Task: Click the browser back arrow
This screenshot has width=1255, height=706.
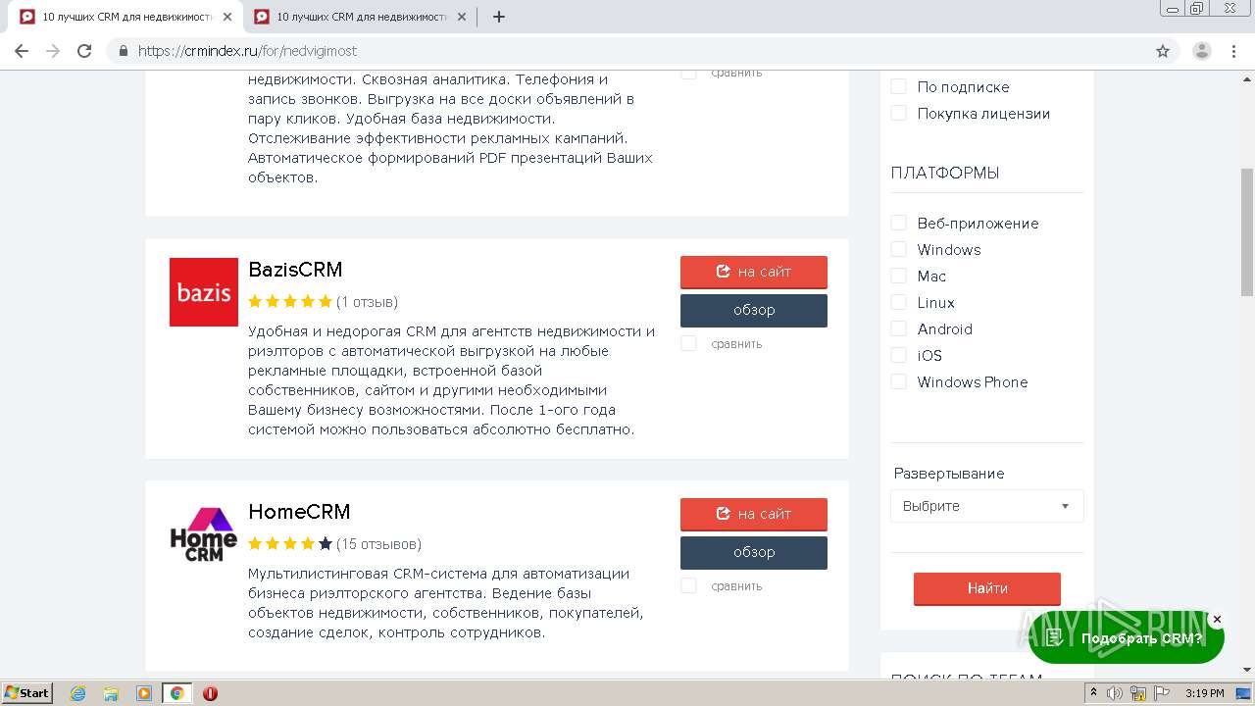Action: click(x=22, y=51)
